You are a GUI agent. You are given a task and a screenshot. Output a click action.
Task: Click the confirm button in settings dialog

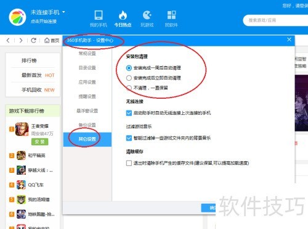(208, 208)
